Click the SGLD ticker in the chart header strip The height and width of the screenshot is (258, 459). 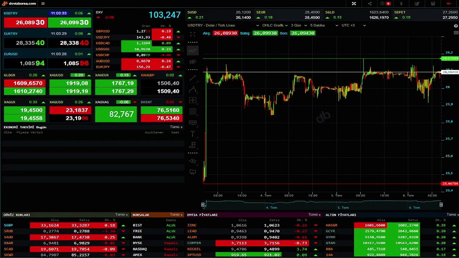tap(330, 12)
